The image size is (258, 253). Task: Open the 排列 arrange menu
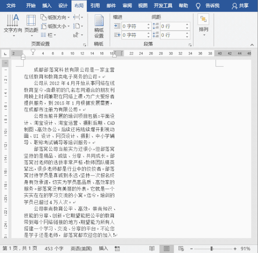click(x=203, y=25)
